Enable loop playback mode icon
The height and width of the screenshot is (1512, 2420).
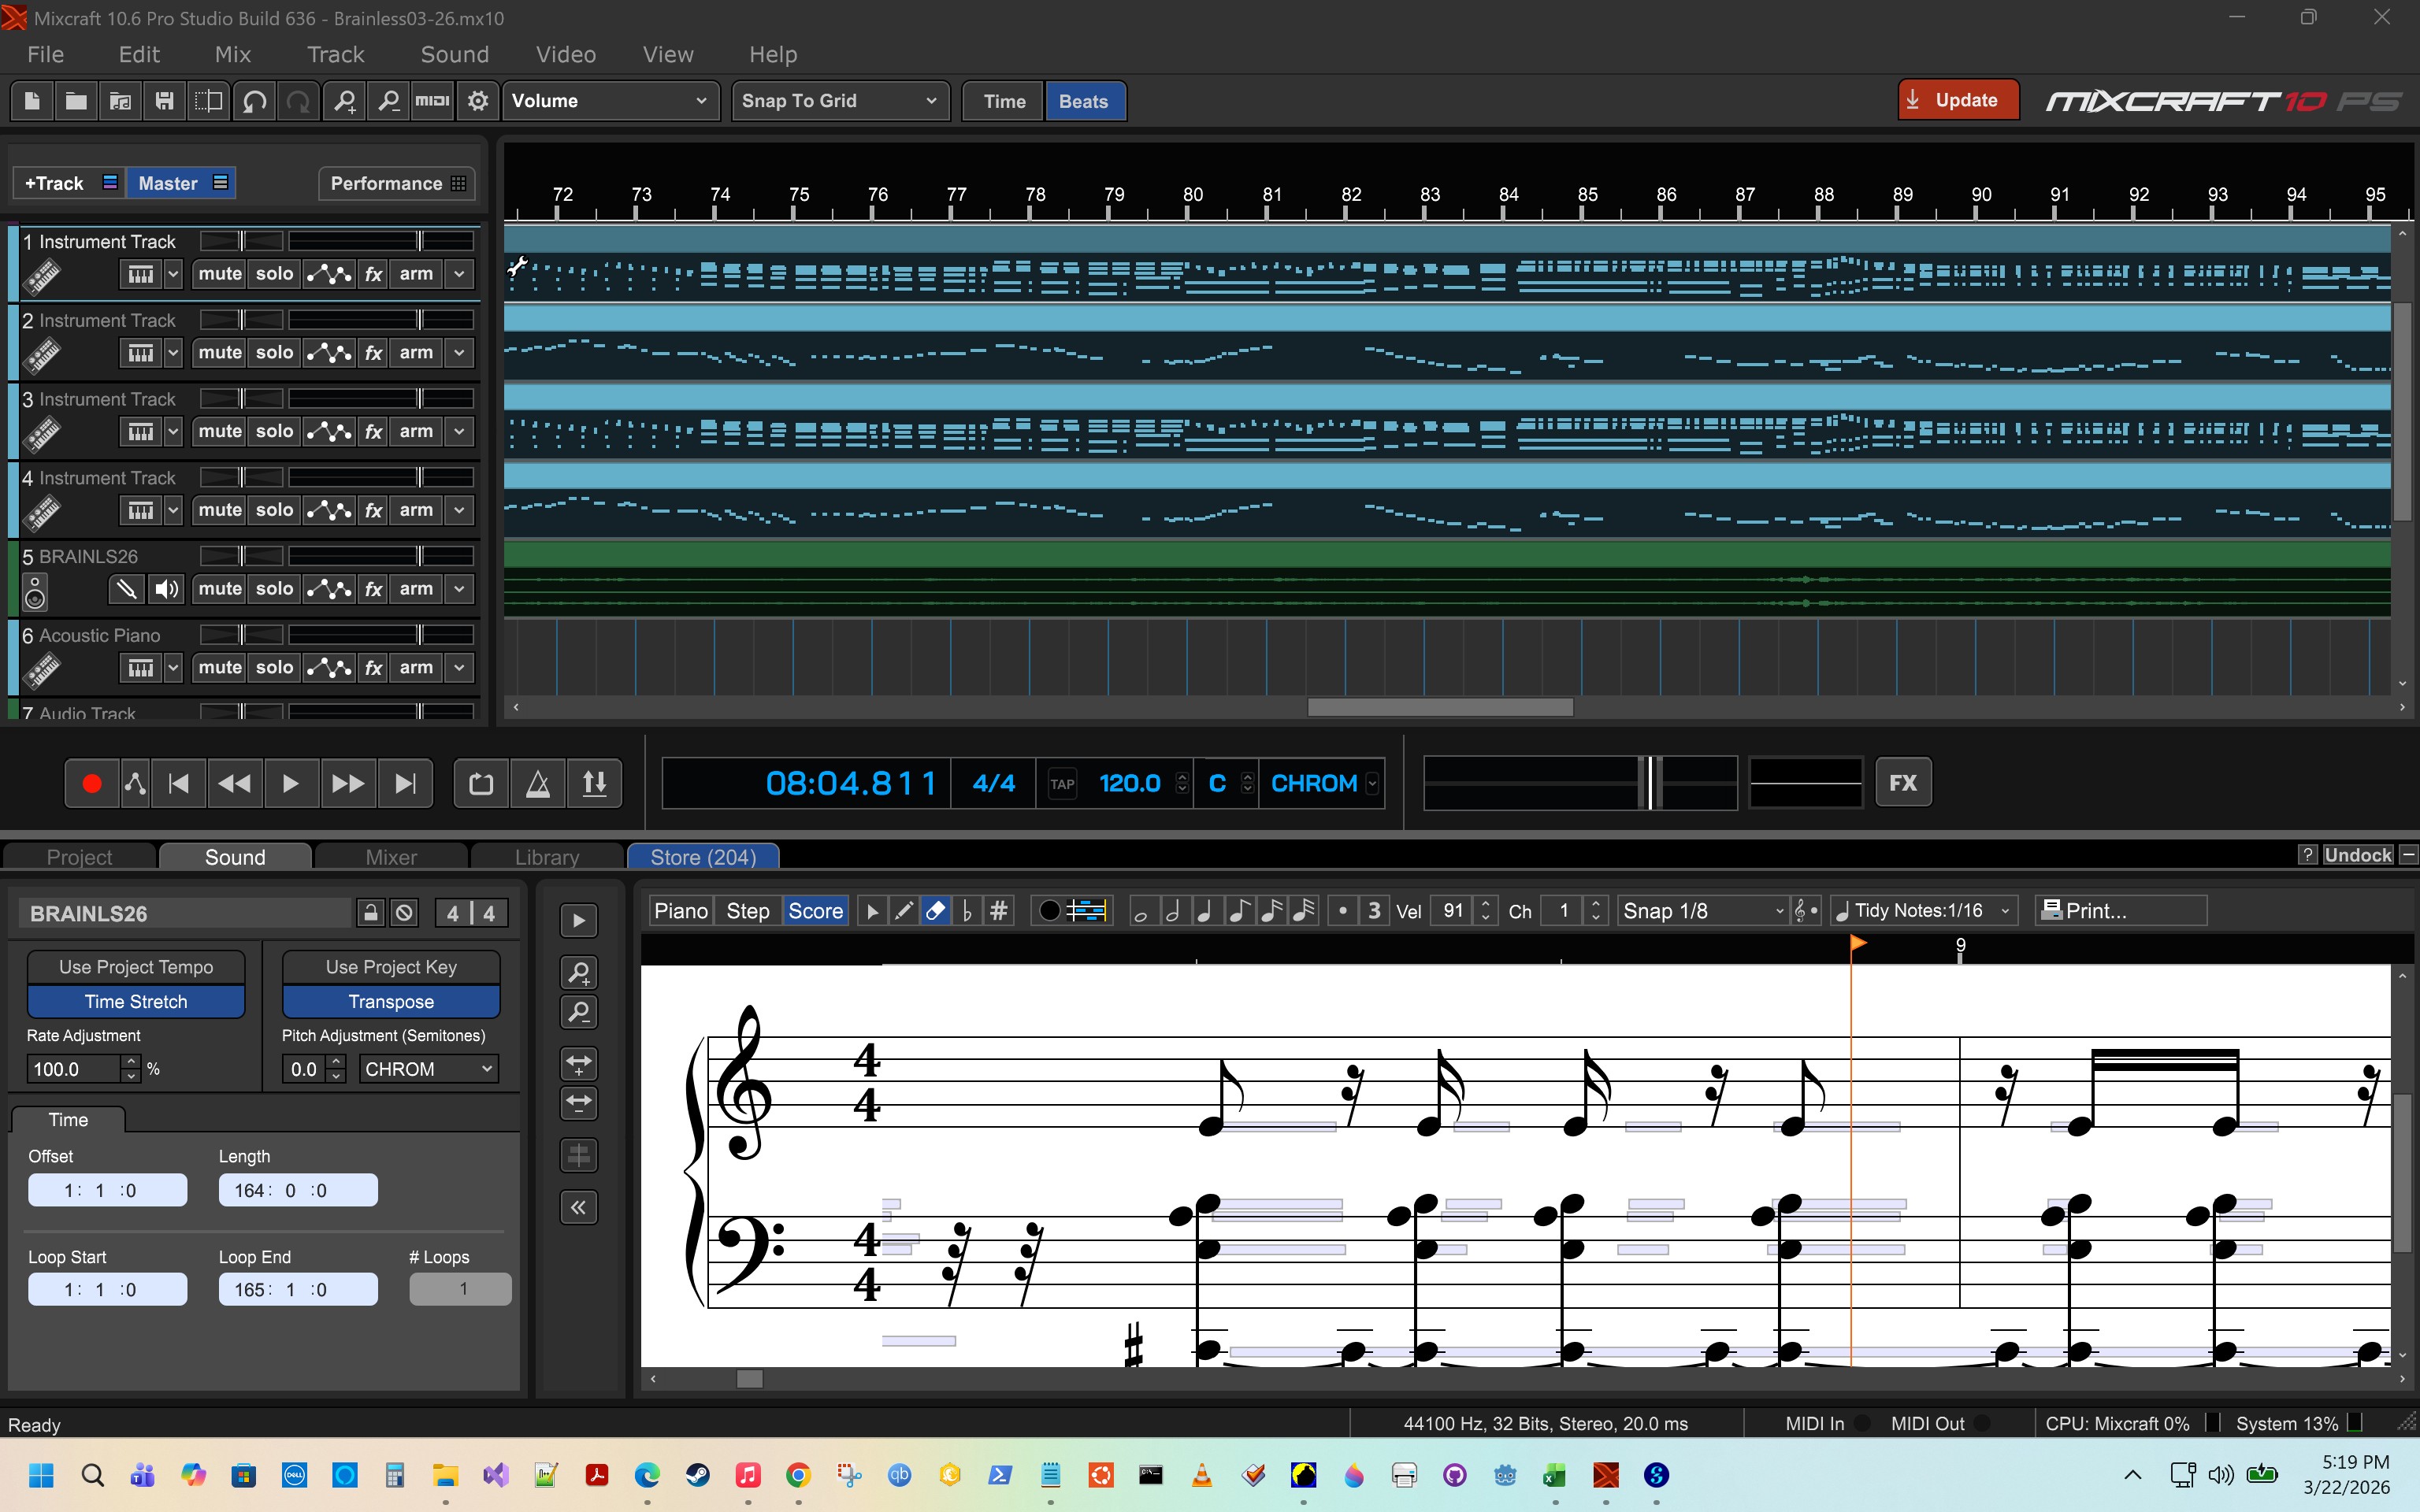pyautogui.click(x=481, y=783)
